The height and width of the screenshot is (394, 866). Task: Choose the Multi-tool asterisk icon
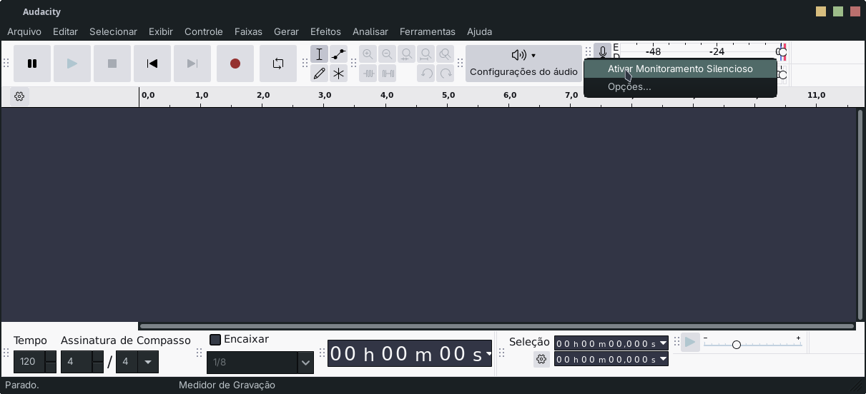tap(338, 74)
